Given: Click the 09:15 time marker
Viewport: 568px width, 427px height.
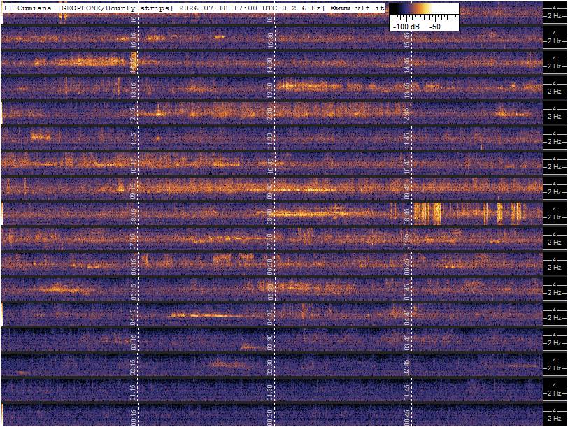Looking at the screenshot, I should (133, 191).
